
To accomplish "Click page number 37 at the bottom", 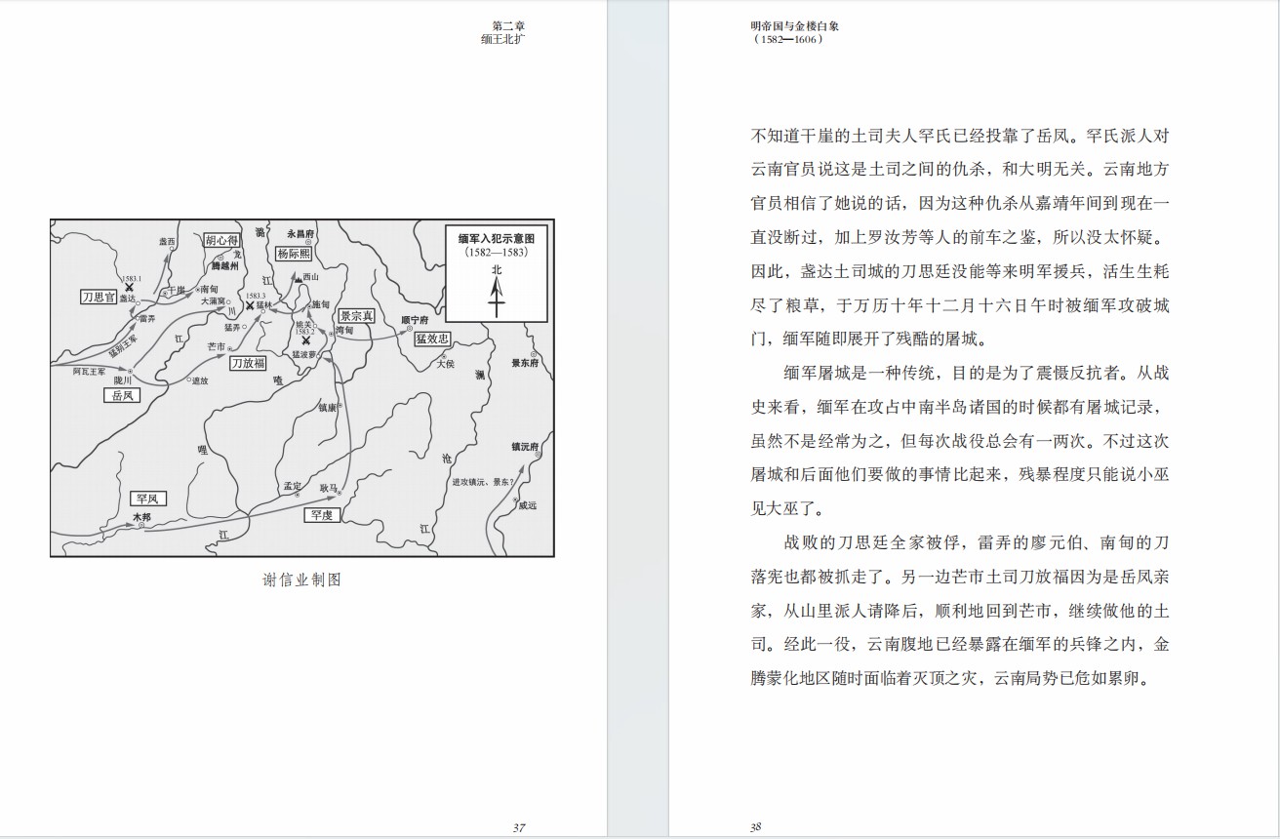I will coord(519,827).
